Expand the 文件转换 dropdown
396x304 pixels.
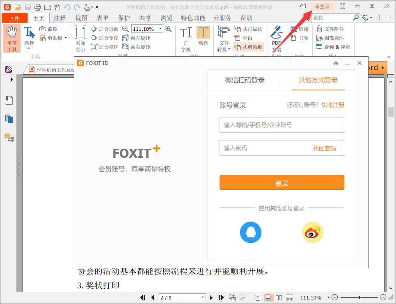[x=229, y=49]
